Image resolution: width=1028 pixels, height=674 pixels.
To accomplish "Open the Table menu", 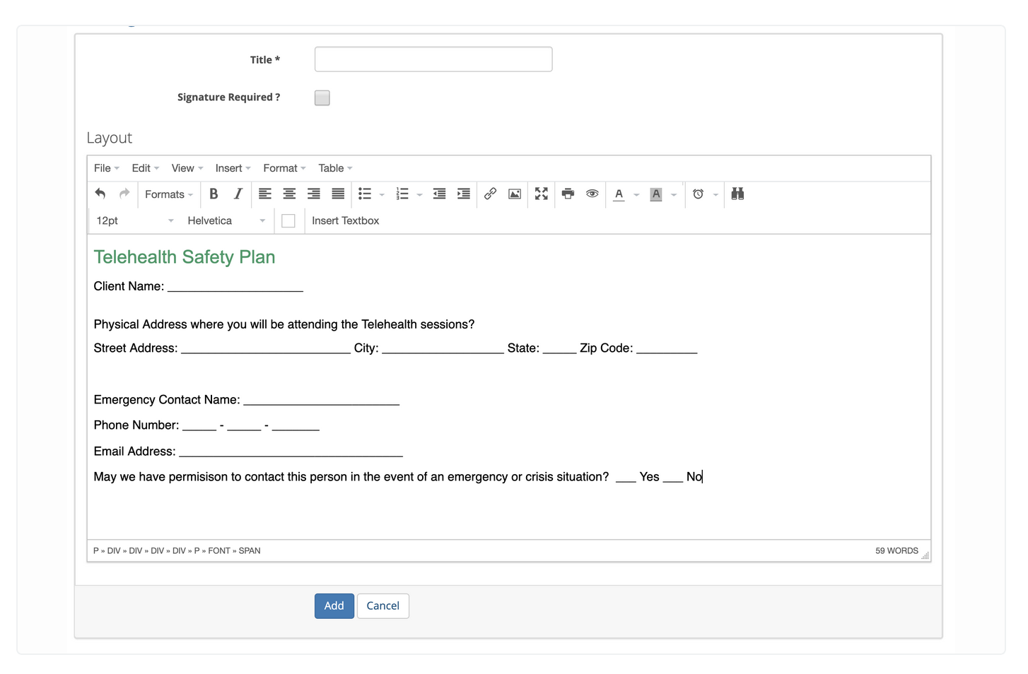I will 335,168.
